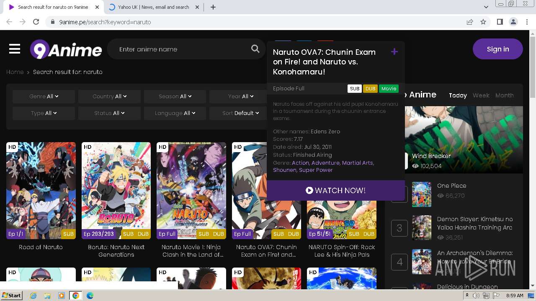
Task: Open the Naruto Movie 1 poster
Action: pos(191,191)
